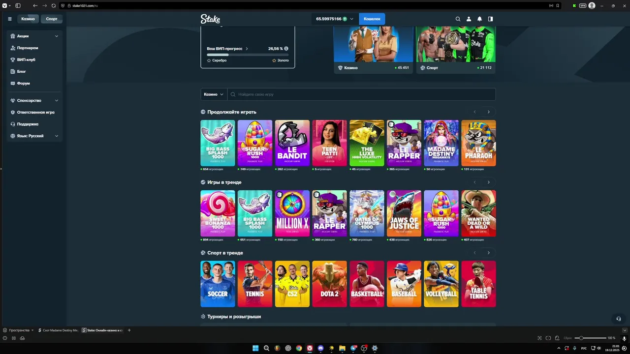Switch to the Казино tab
This screenshot has height=354, width=630.
pos(28,19)
